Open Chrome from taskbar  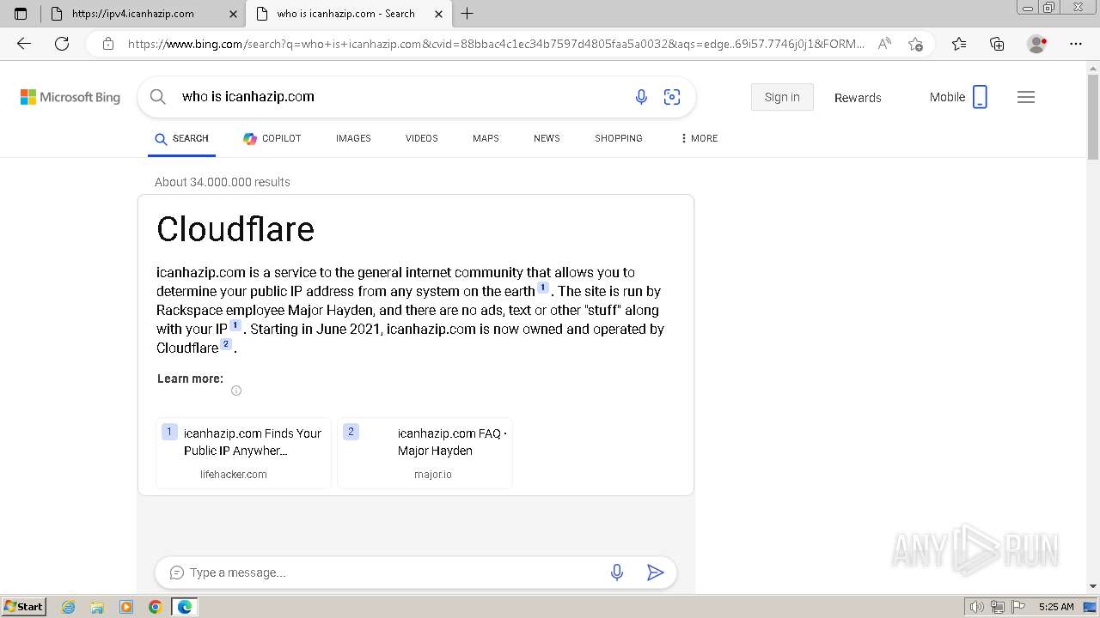tap(156, 607)
